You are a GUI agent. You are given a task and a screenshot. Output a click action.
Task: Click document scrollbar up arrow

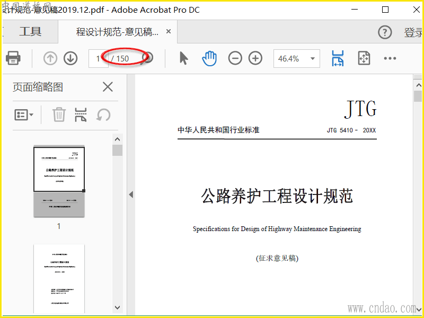419,85
